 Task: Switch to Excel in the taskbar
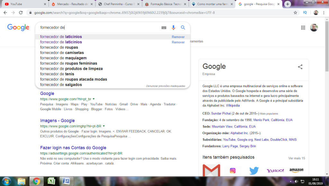[x=51, y=181]
